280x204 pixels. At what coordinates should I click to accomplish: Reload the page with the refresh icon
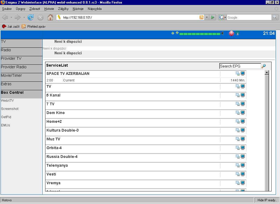tap(31, 17)
